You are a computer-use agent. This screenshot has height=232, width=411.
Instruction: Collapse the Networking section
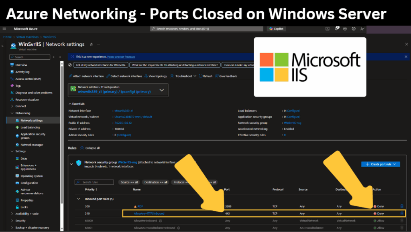coord(12,113)
